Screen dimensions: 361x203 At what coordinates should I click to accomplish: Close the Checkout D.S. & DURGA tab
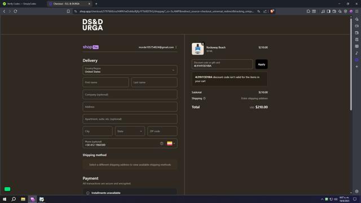pos(89,4)
